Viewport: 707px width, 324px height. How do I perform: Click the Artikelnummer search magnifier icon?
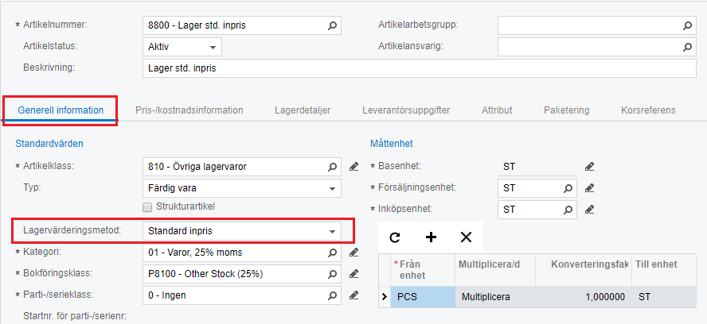334,25
